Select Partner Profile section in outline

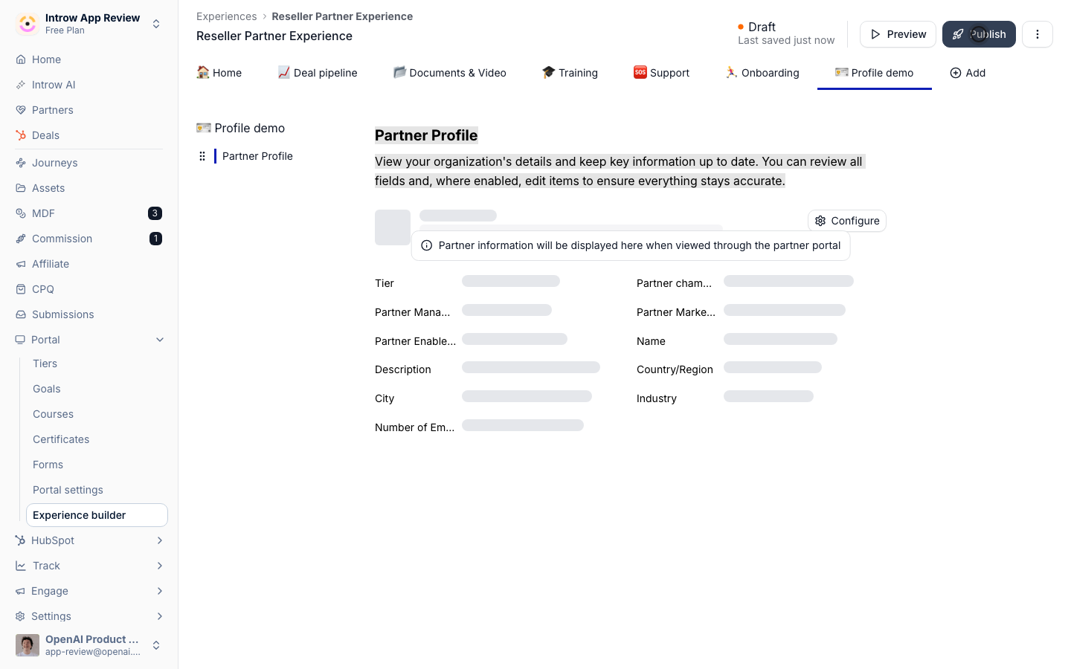tap(257, 156)
